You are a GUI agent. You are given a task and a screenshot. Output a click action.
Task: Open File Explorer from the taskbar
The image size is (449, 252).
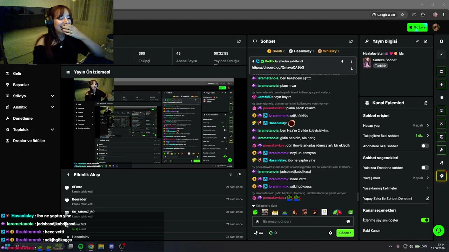(x=101, y=246)
